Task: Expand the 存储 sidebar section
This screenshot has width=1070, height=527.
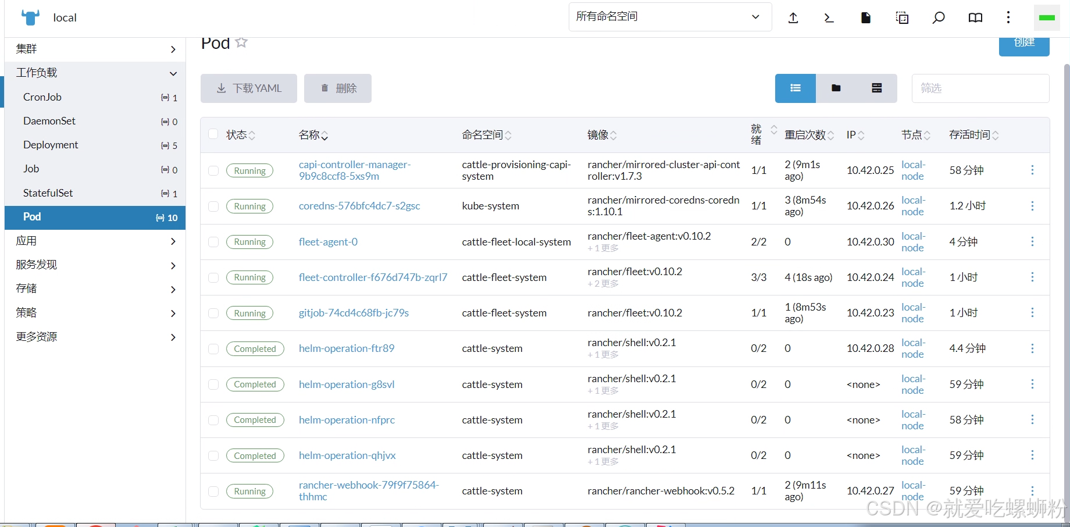Action: click(95, 289)
